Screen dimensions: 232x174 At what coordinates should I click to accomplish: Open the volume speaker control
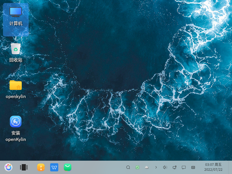165,167
